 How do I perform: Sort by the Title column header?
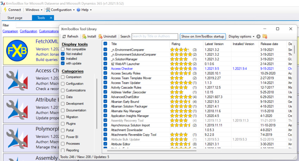[x=139, y=44]
